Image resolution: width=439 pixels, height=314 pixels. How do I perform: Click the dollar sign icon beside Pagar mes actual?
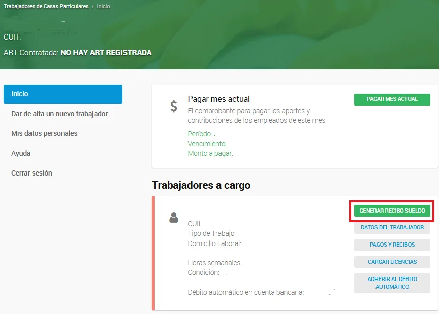pyautogui.click(x=174, y=106)
